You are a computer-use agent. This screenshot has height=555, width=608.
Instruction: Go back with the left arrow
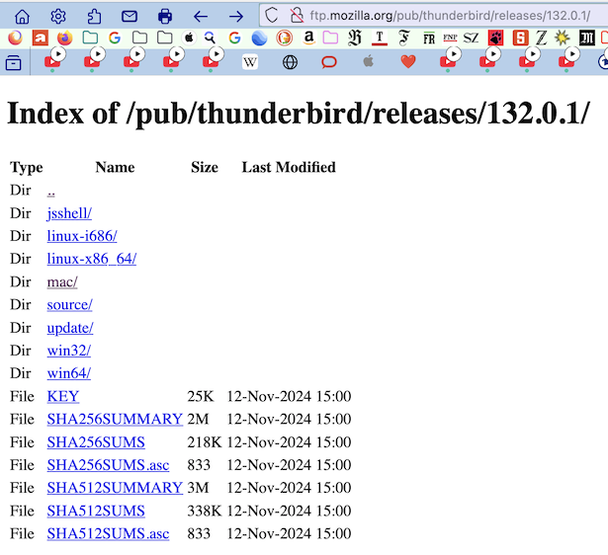[x=201, y=16]
